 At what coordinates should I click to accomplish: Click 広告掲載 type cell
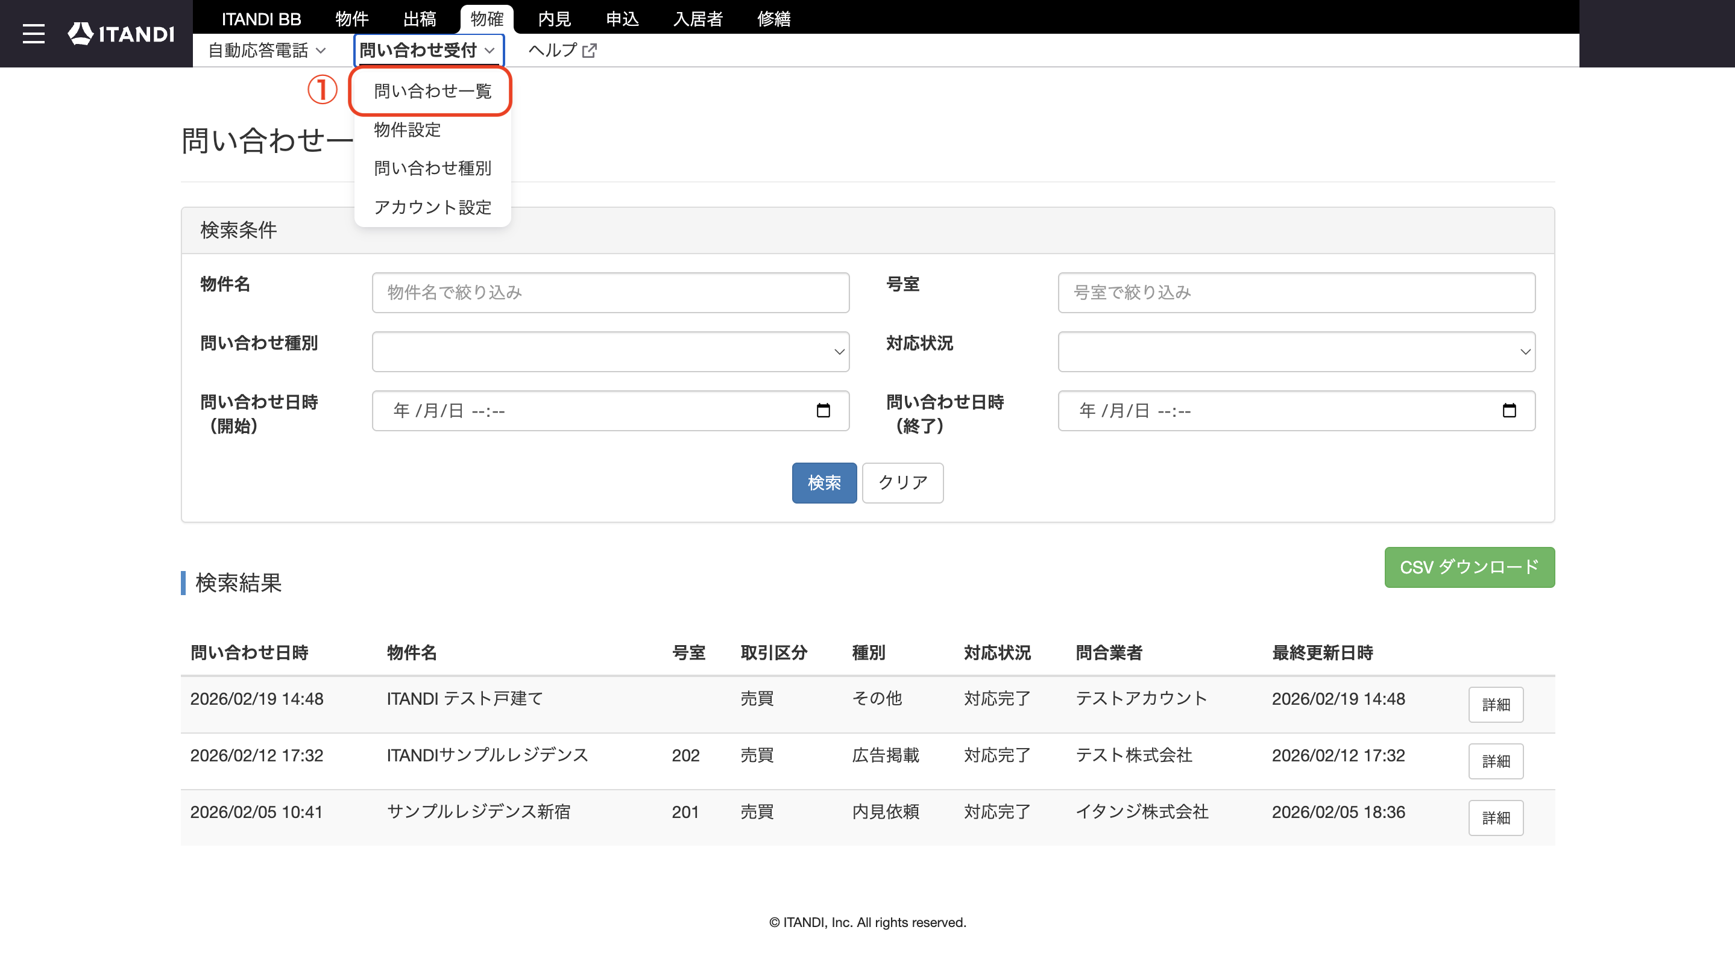pyautogui.click(x=886, y=755)
